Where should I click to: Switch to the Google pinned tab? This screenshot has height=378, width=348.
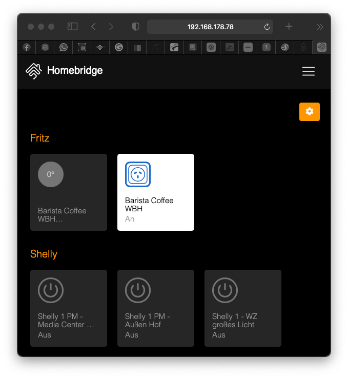[x=119, y=47]
